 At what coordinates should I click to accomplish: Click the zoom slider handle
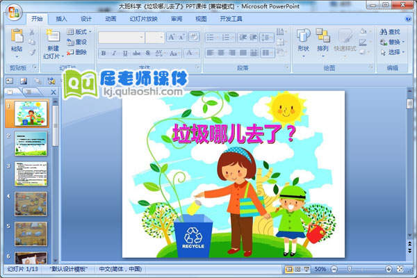coord(350,269)
